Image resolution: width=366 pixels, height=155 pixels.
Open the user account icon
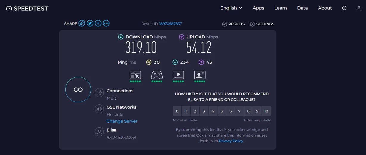point(359,8)
